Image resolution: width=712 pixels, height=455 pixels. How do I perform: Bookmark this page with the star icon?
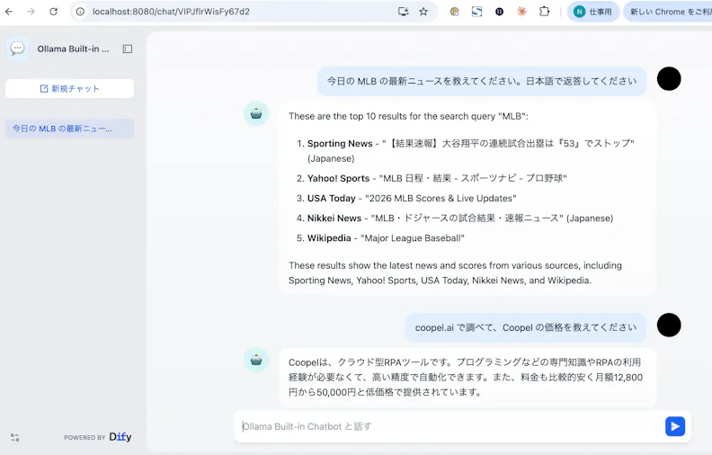tap(423, 12)
